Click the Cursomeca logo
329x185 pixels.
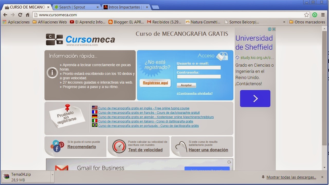point(80,40)
